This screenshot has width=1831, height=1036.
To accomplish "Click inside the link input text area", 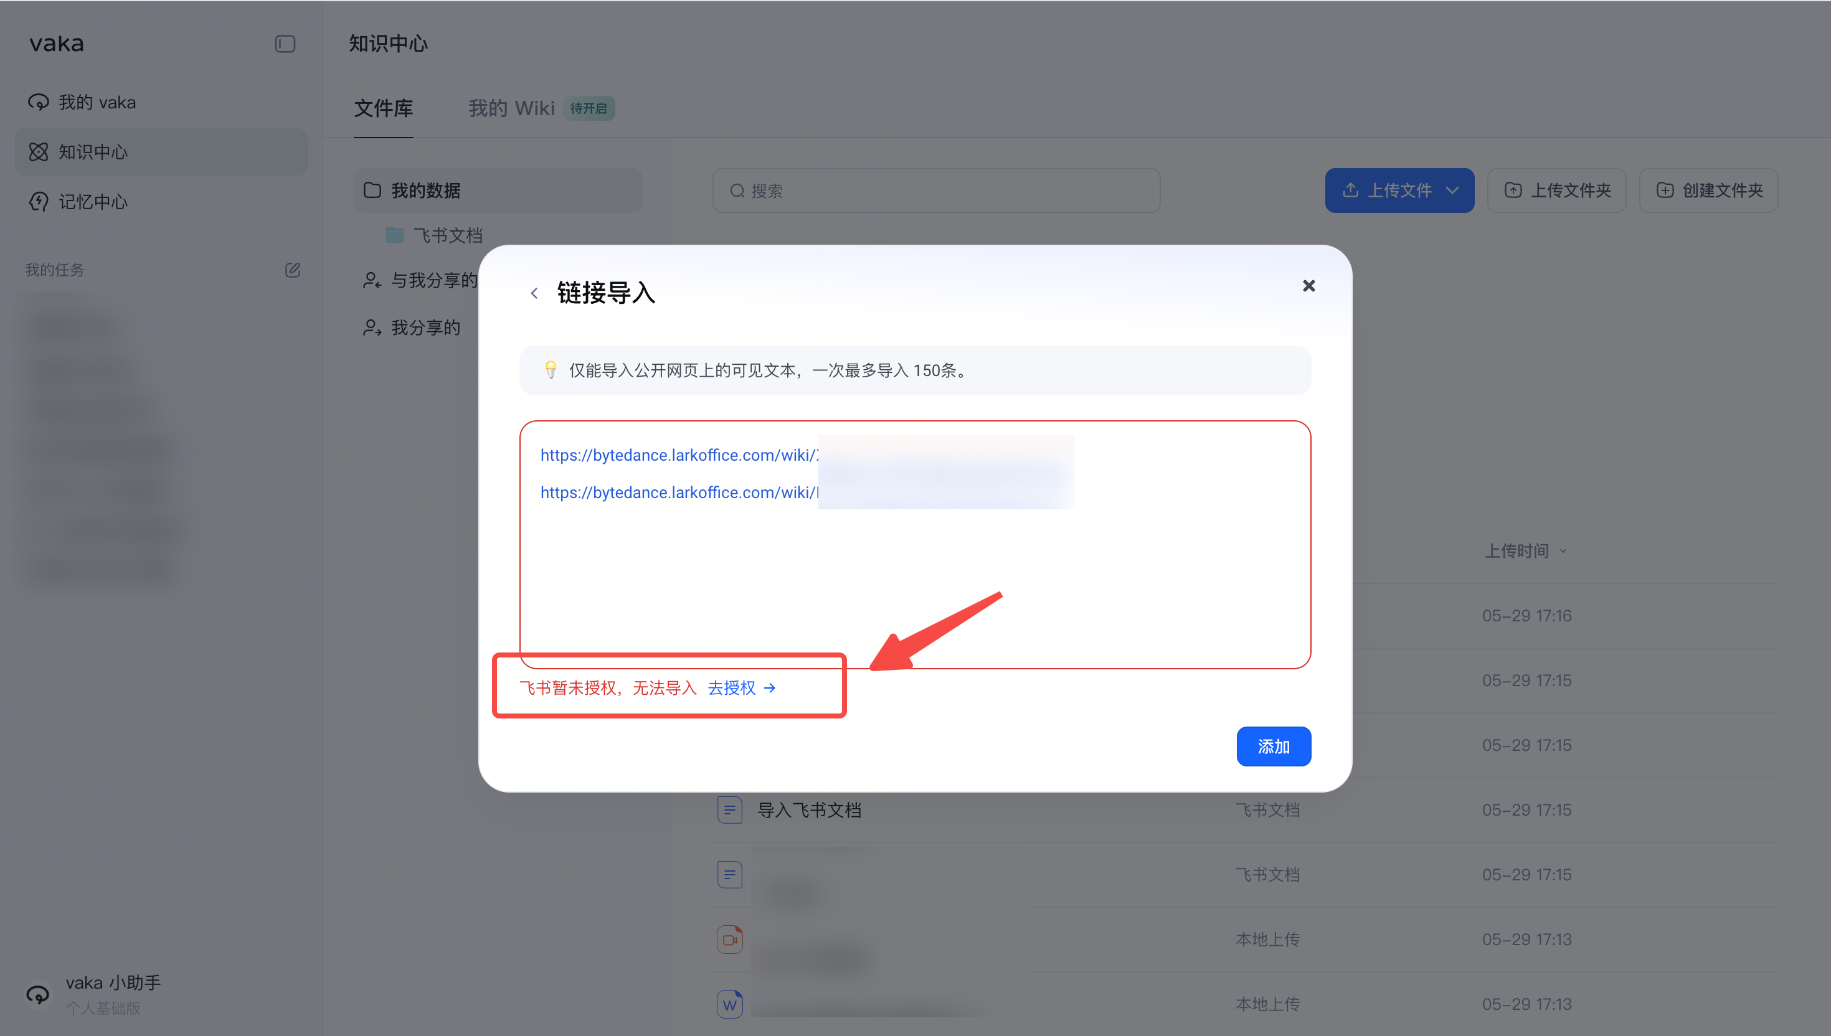I will [915, 544].
